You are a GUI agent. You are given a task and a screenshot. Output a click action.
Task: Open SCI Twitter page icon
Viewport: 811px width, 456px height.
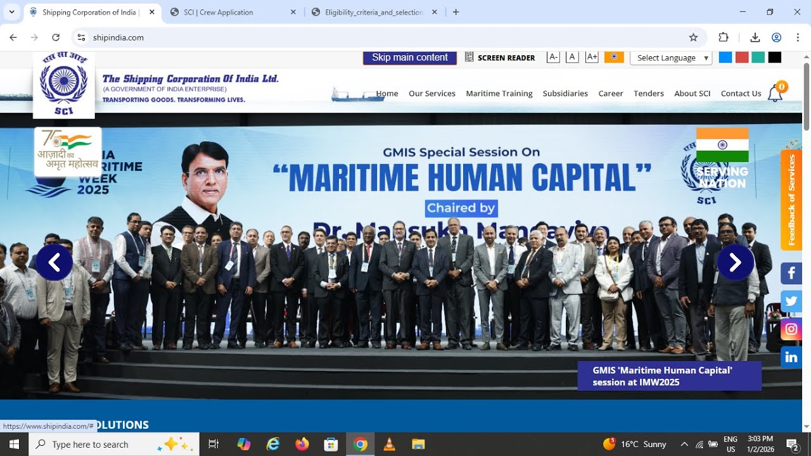[791, 301]
